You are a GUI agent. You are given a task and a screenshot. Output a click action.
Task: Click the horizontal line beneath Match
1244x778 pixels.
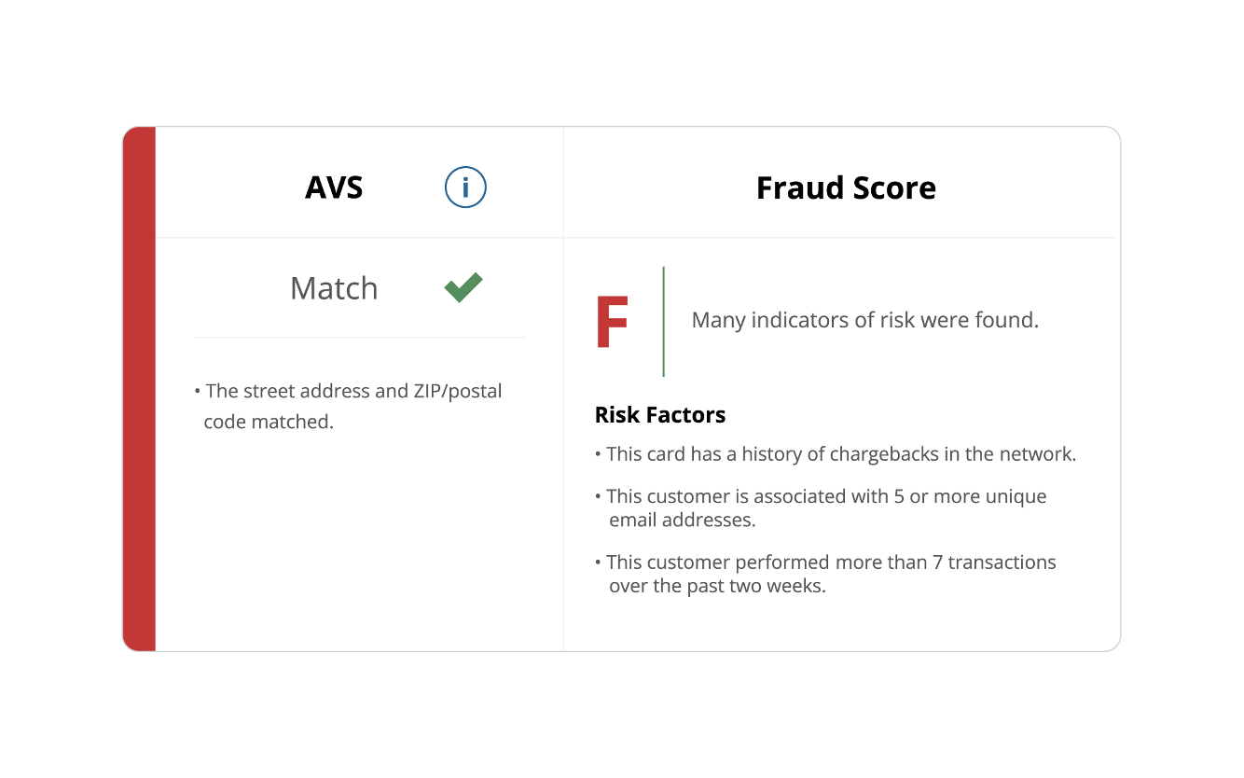[359, 337]
